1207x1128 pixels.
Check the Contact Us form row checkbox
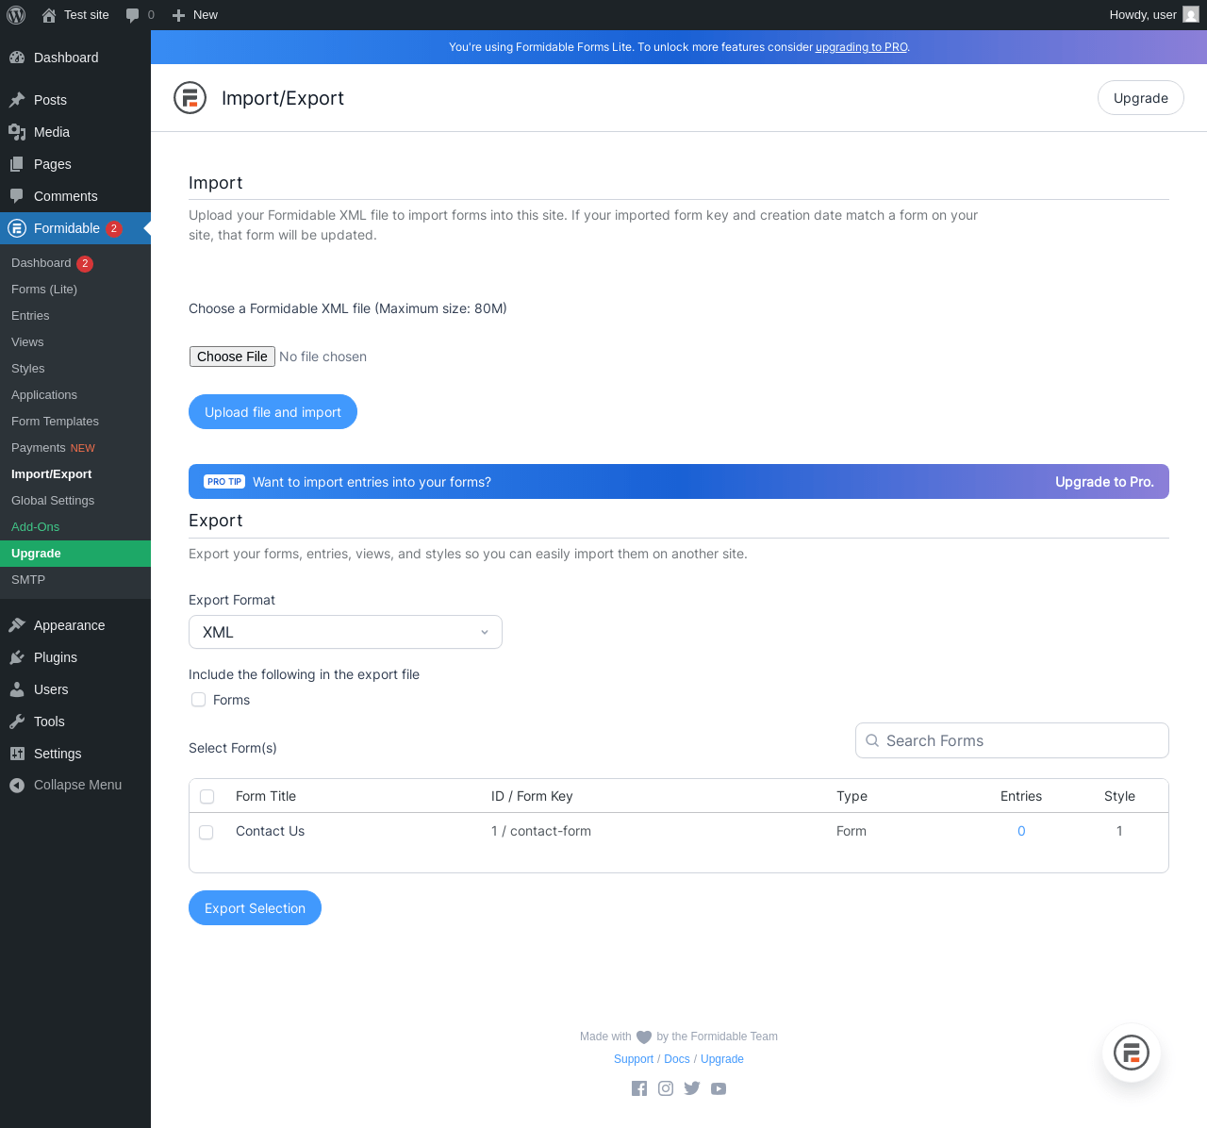(207, 832)
